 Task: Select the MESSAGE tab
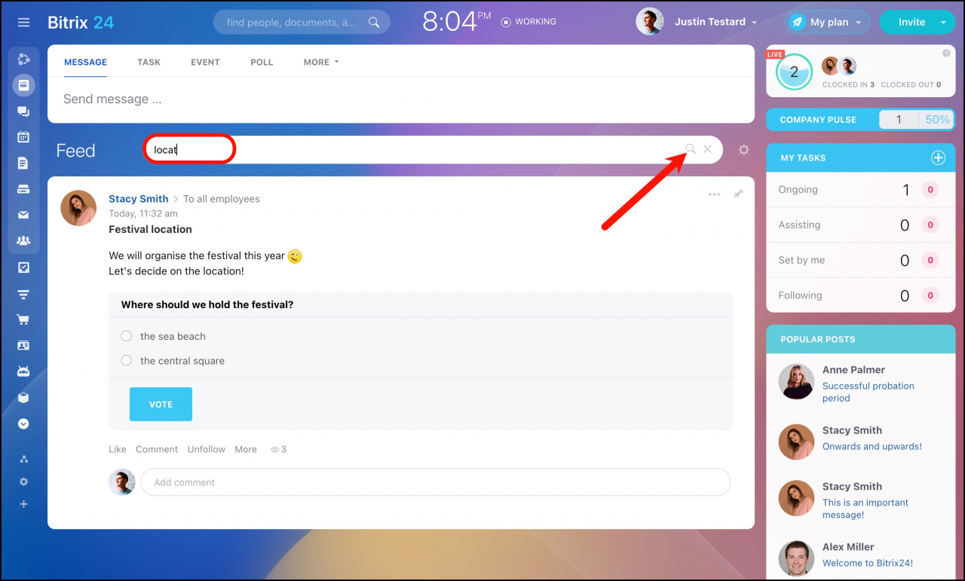click(x=85, y=62)
